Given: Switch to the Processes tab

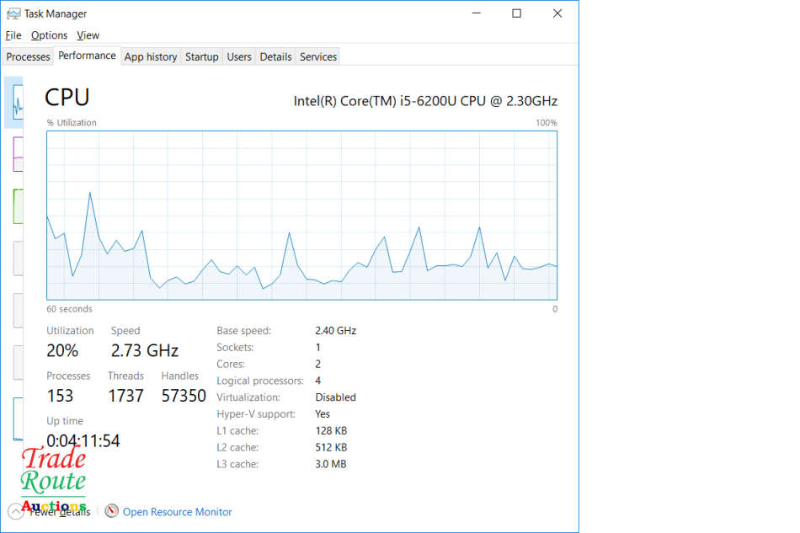Looking at the screenshot, I should coord(29,57).
